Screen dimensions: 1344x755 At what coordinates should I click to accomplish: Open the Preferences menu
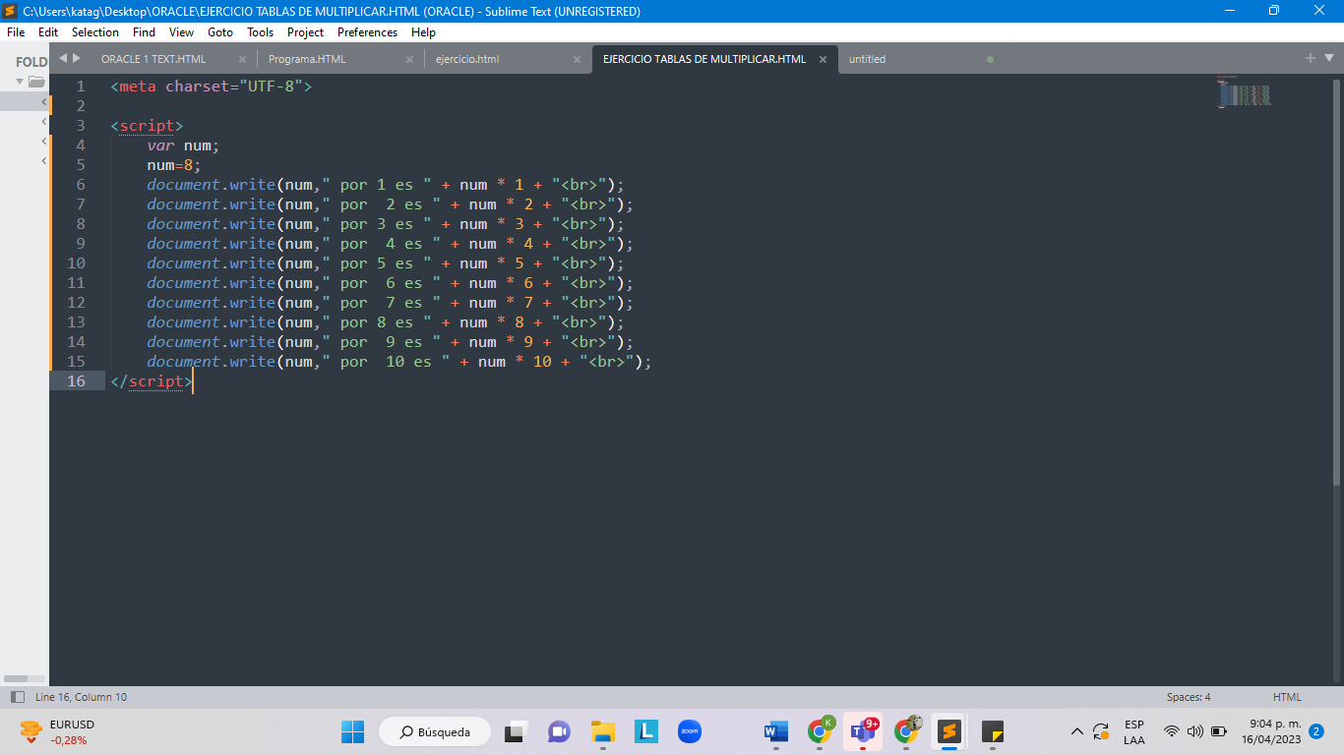click(x=367, y=32)
